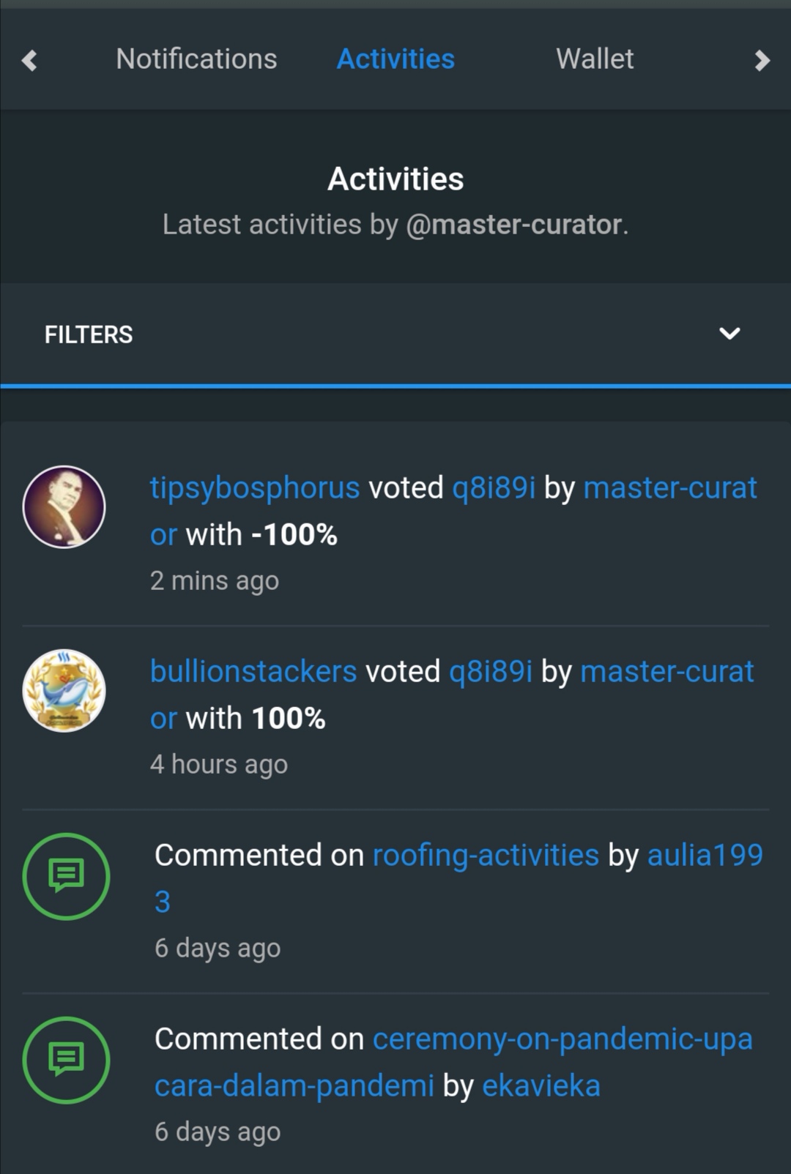The width and height of the screenshot is (791, 1174).
Task: Visit the tipsybosphorus user link
Action: pos(255,488)
